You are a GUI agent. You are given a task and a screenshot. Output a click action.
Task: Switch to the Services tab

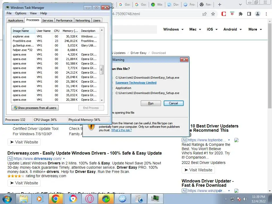coord(48,20)
